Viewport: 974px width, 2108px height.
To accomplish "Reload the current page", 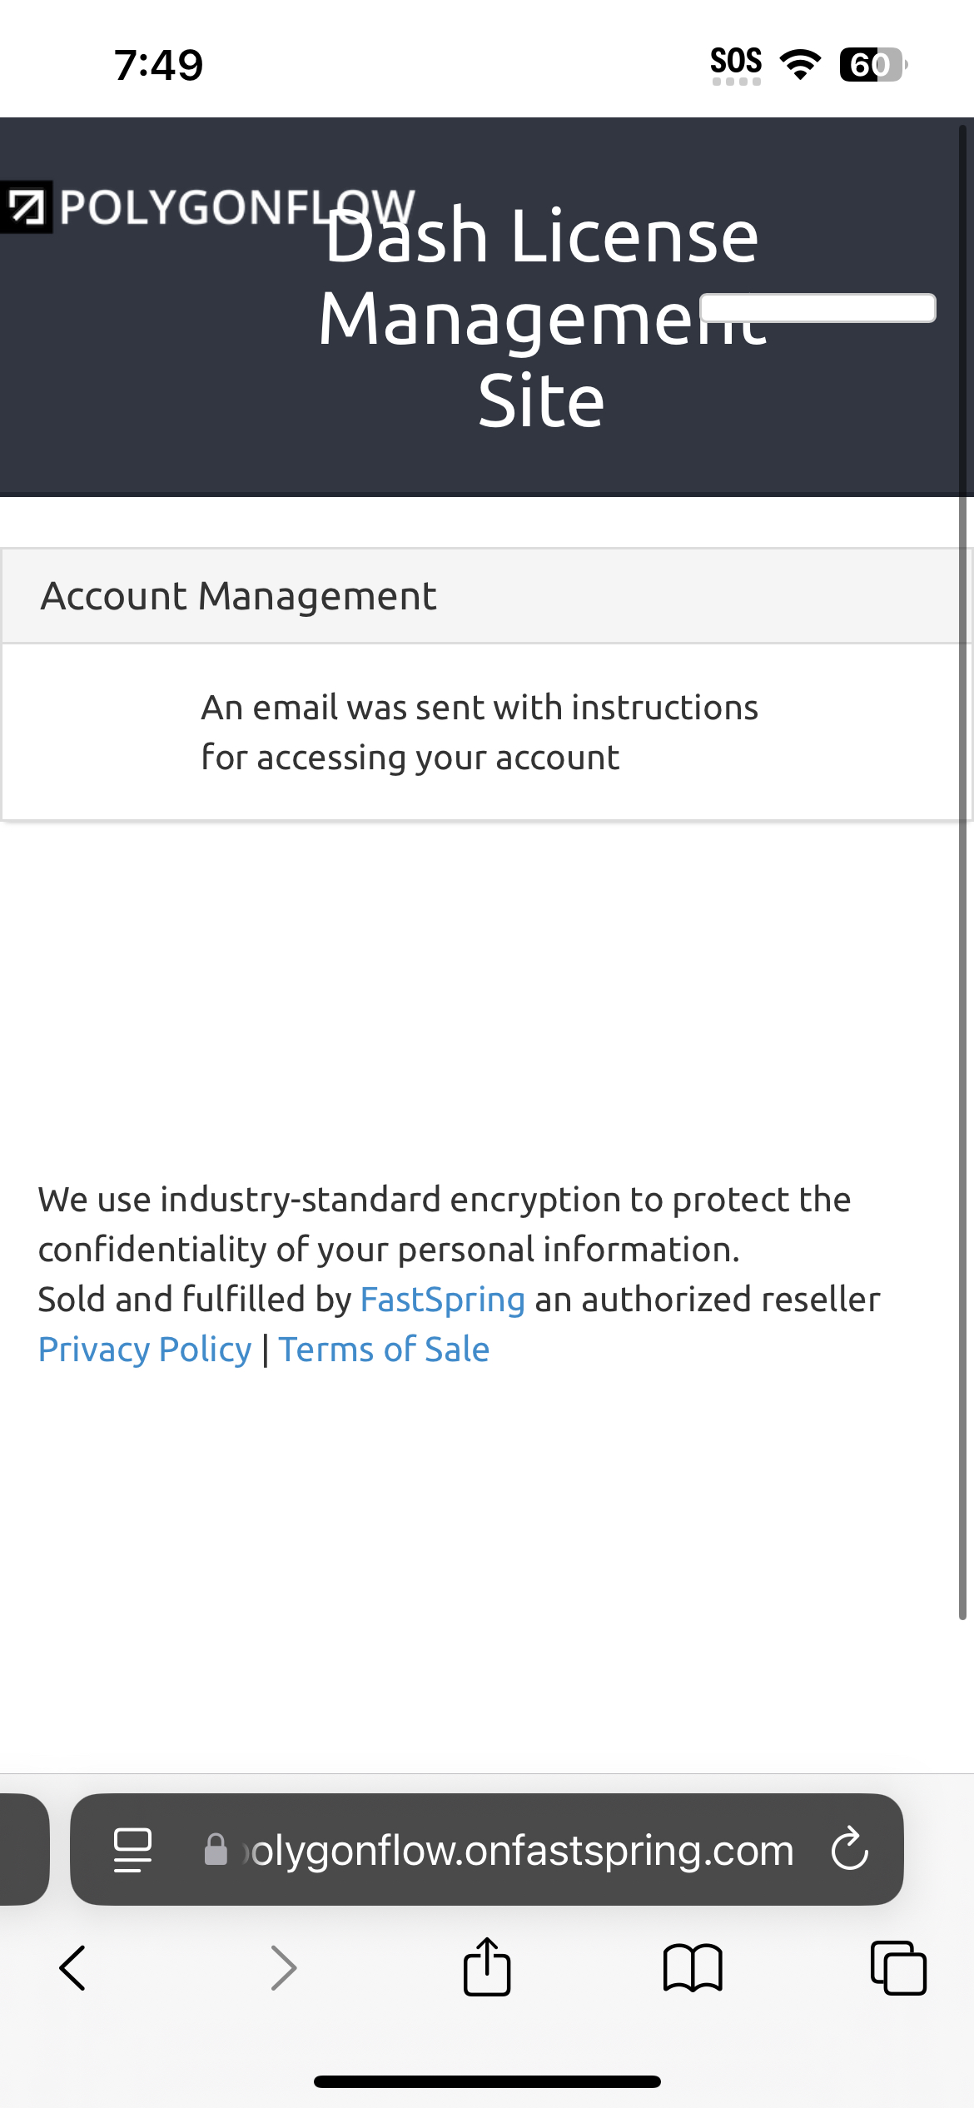I will point(849,1849).
